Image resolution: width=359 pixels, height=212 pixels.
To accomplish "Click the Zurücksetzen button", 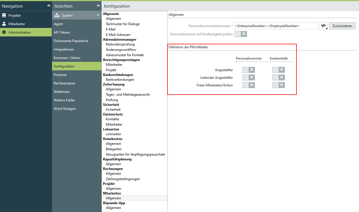I will (342, 26).
